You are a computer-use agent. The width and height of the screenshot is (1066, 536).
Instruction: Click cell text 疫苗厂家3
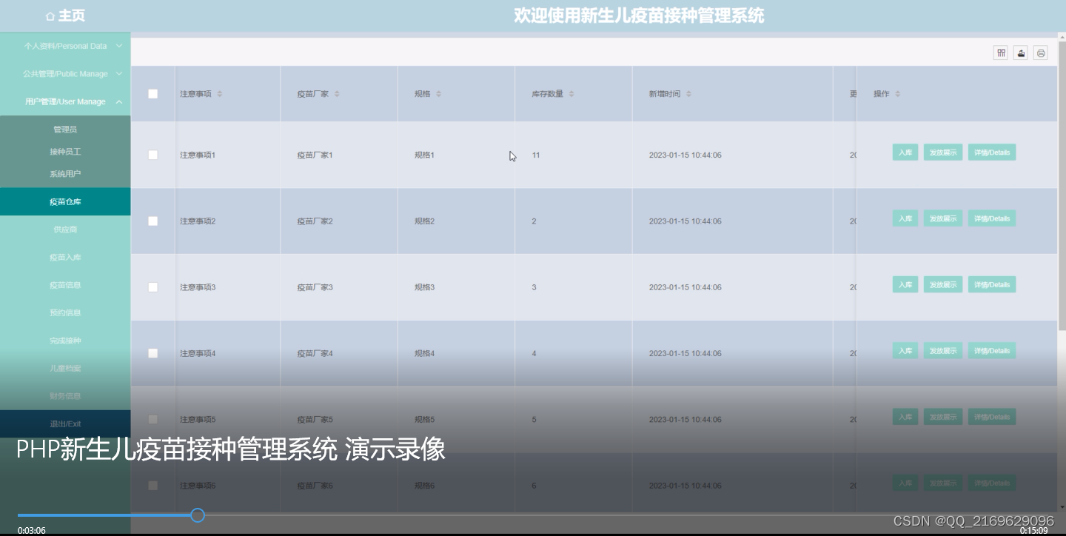click(315, 287)
